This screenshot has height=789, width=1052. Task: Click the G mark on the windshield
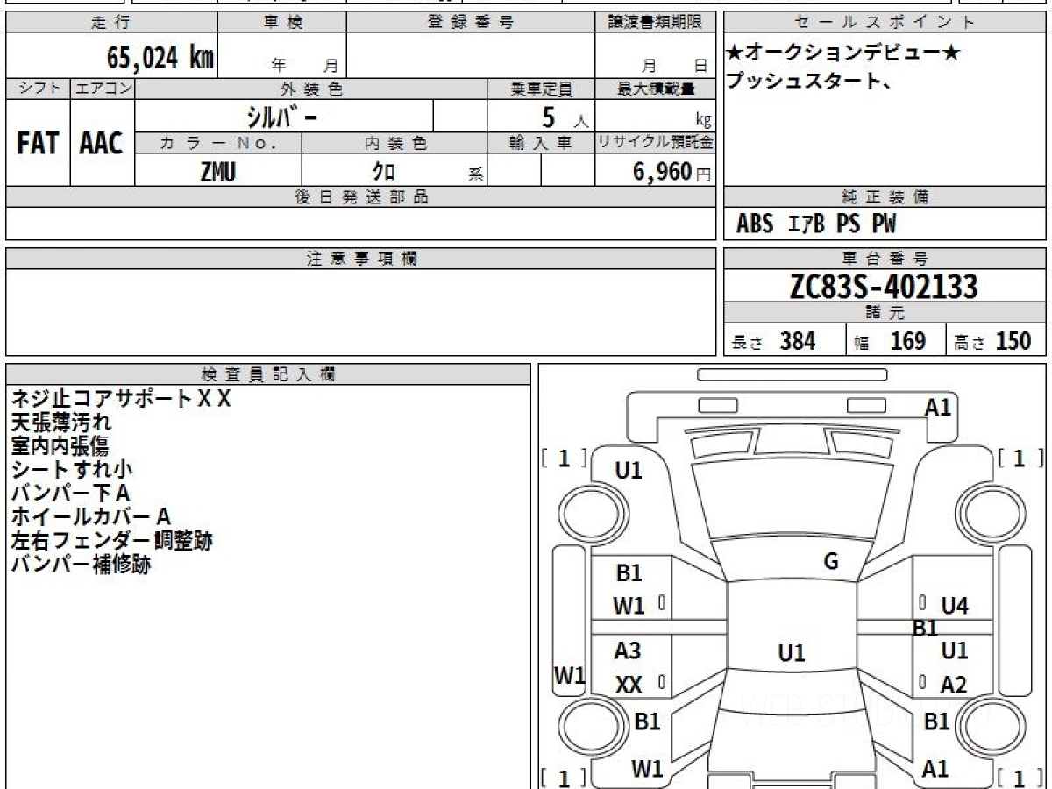coord(831,562)
